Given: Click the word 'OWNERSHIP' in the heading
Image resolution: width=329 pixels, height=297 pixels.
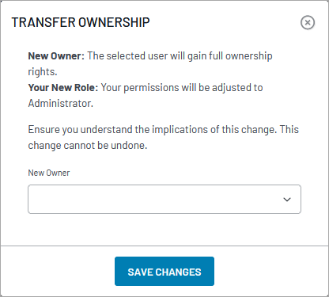Looking at the screenshot, I should 115,22.
